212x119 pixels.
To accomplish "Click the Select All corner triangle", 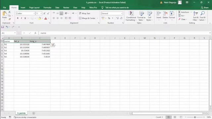I will [2, 38].
